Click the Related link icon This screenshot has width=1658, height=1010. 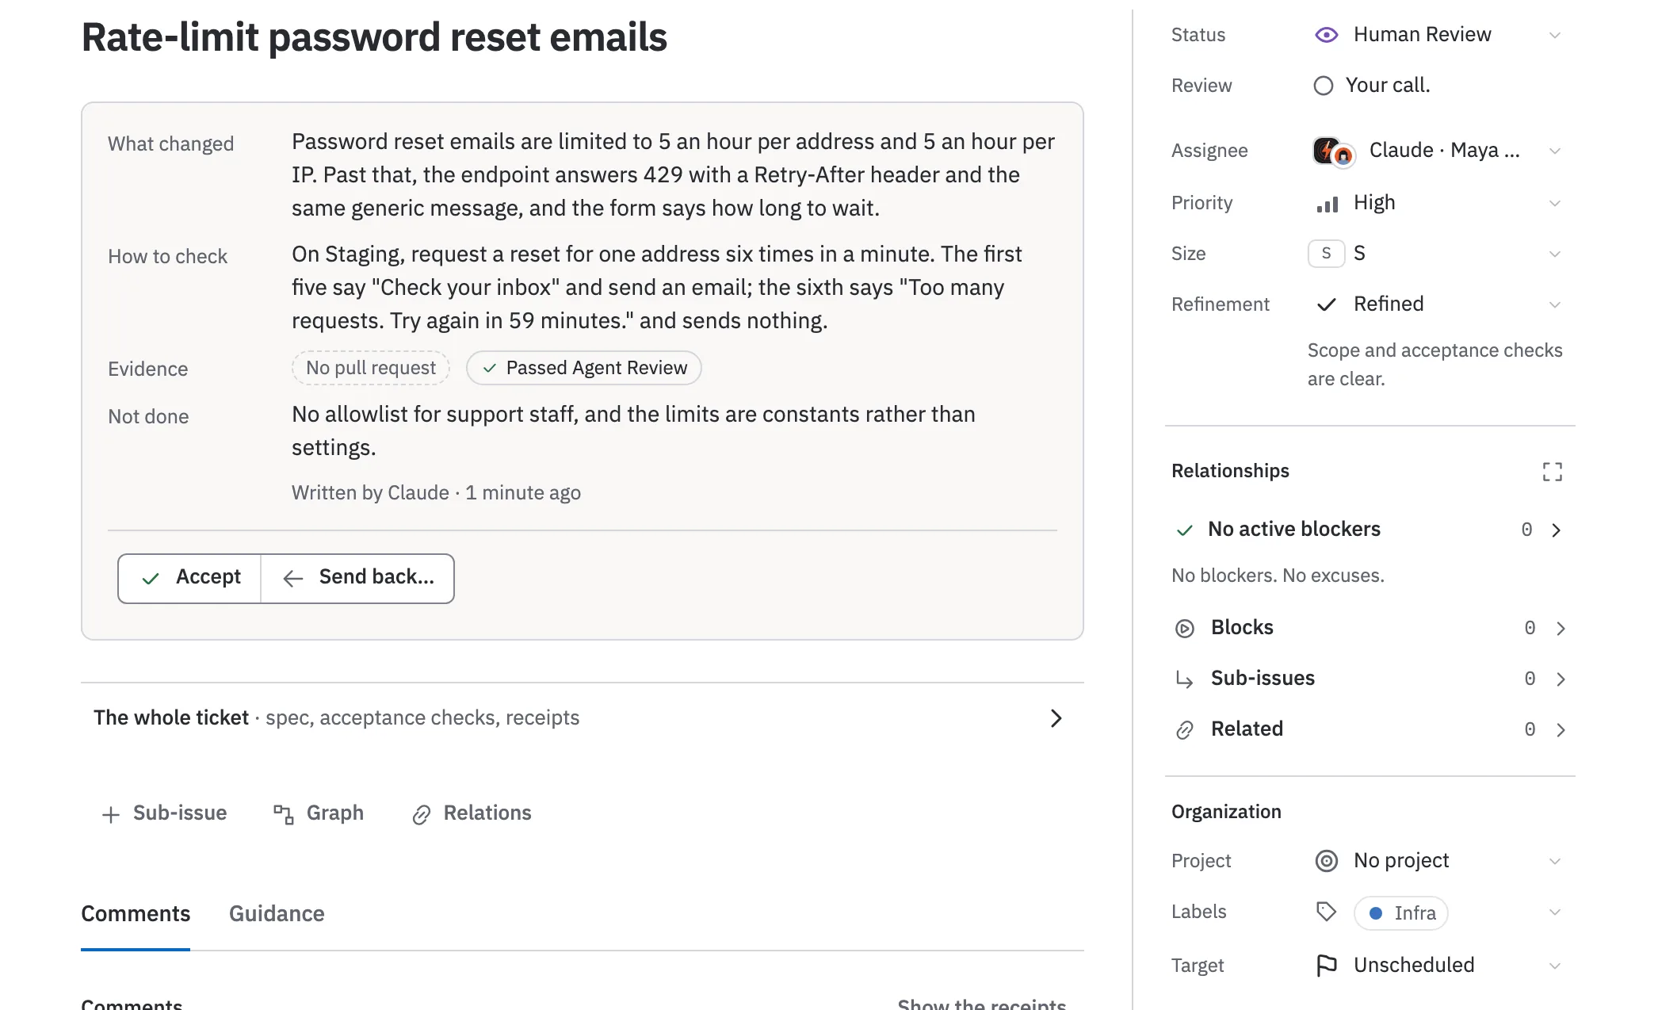[x=1184, y=730]
